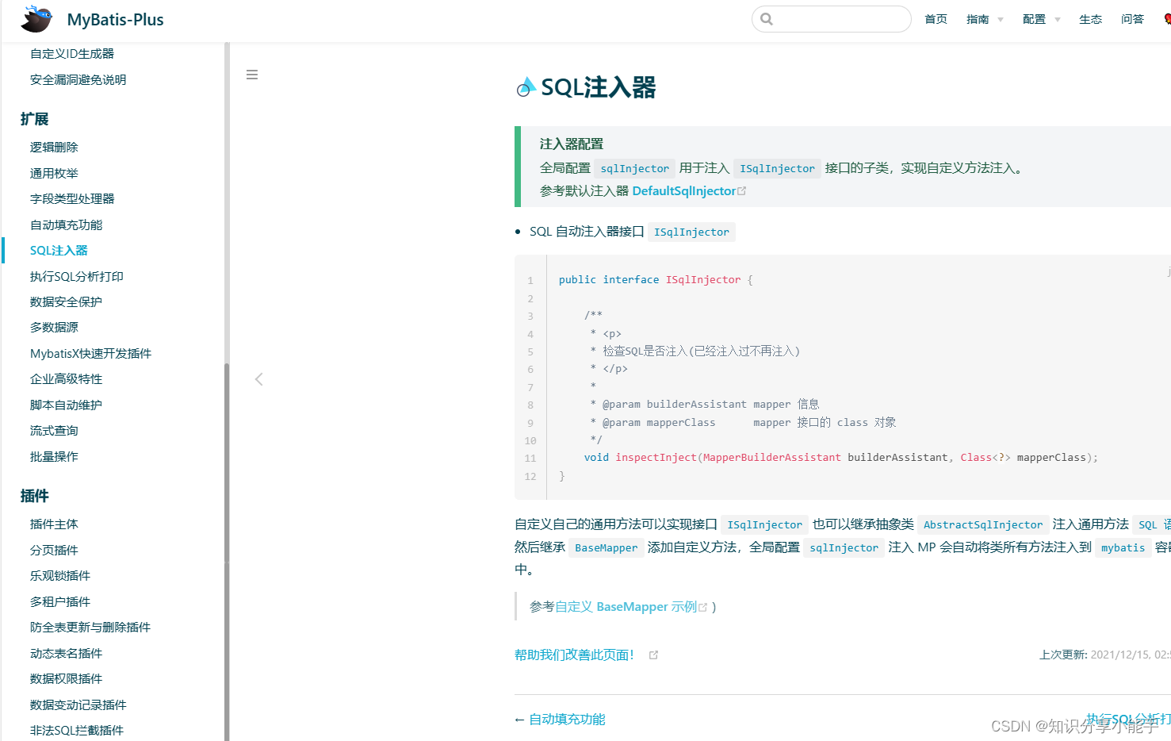1171x741 pixels.
Task: Toggle the sidebar hamburger icon
Action: (252, 75)
